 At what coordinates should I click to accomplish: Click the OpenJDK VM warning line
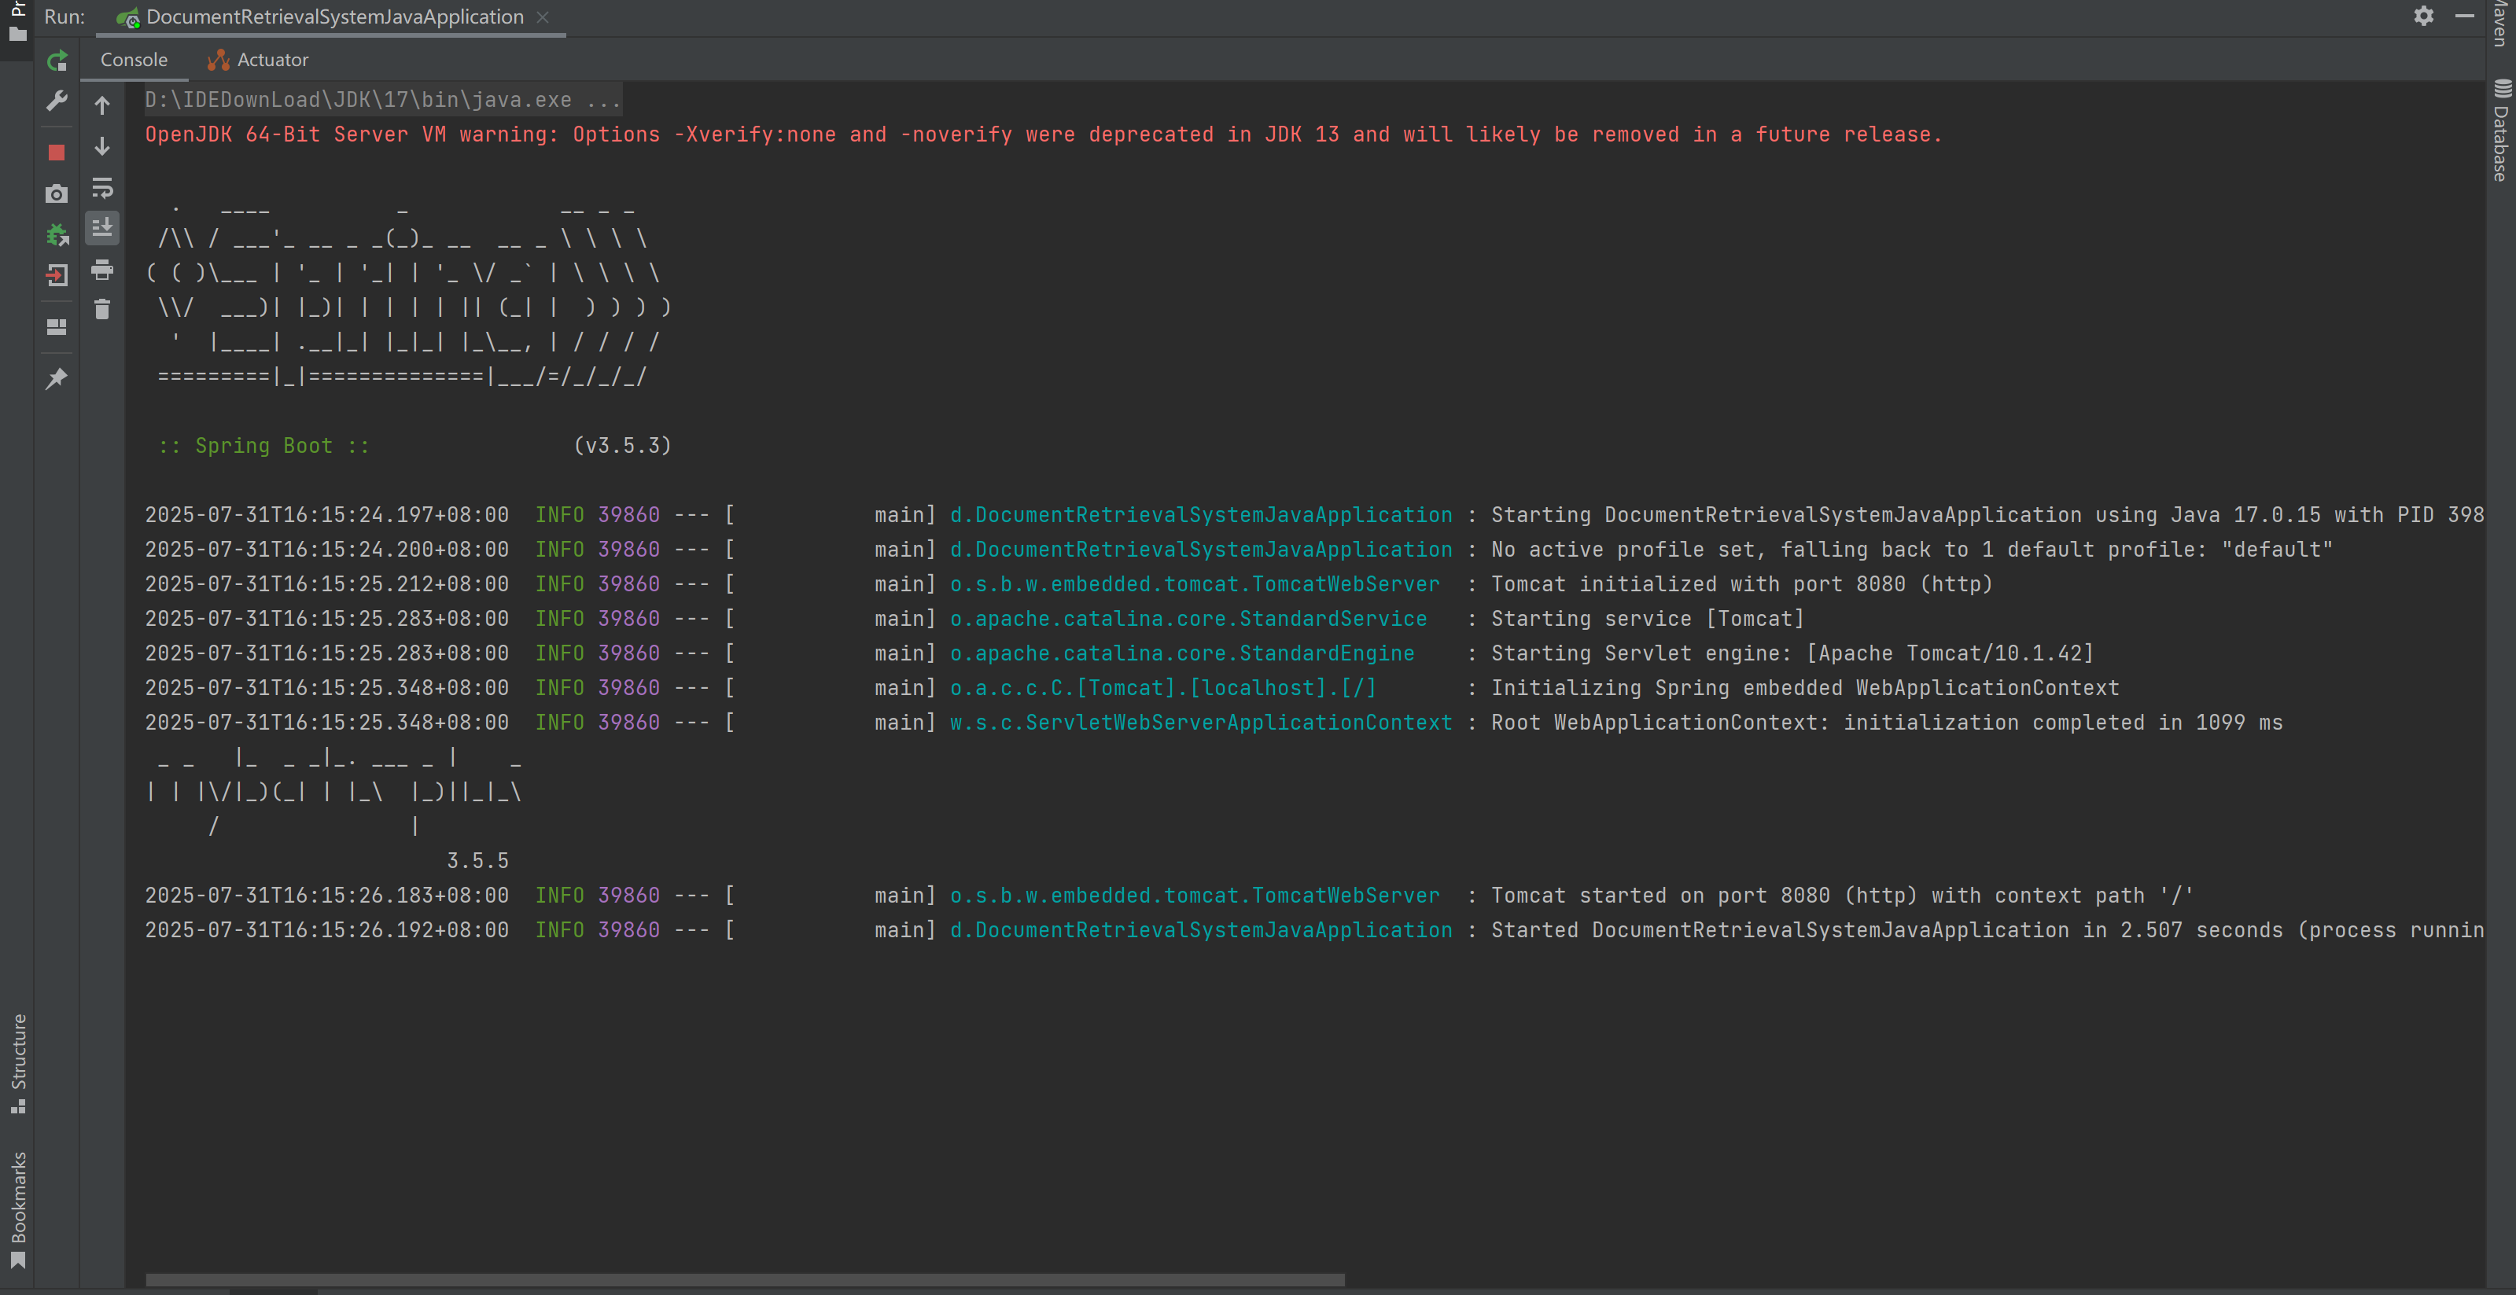pos(1043,134)
